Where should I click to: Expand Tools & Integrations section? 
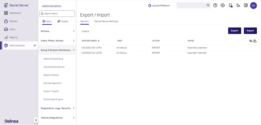pyautogui.click(x=57, y=118)
